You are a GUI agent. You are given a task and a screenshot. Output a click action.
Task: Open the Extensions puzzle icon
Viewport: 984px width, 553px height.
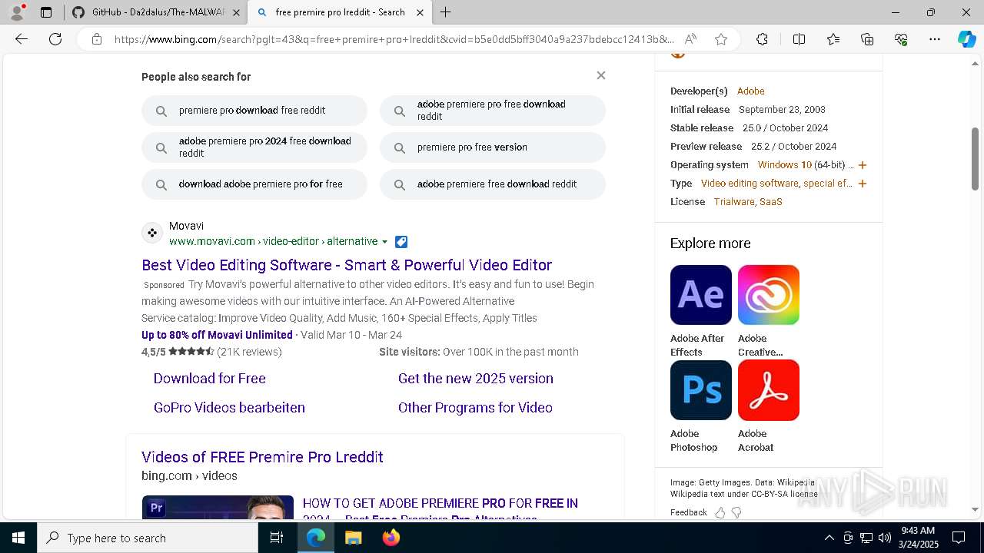click(762, 39)
